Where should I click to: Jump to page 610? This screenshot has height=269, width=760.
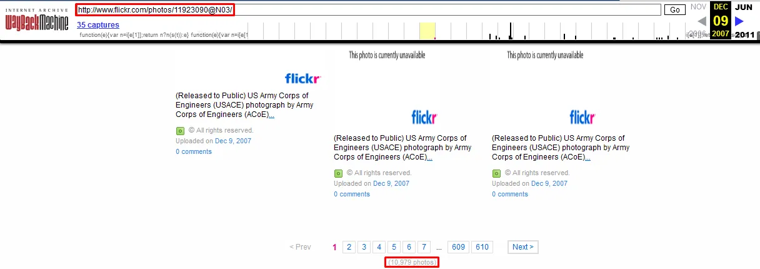click(482, 247)
